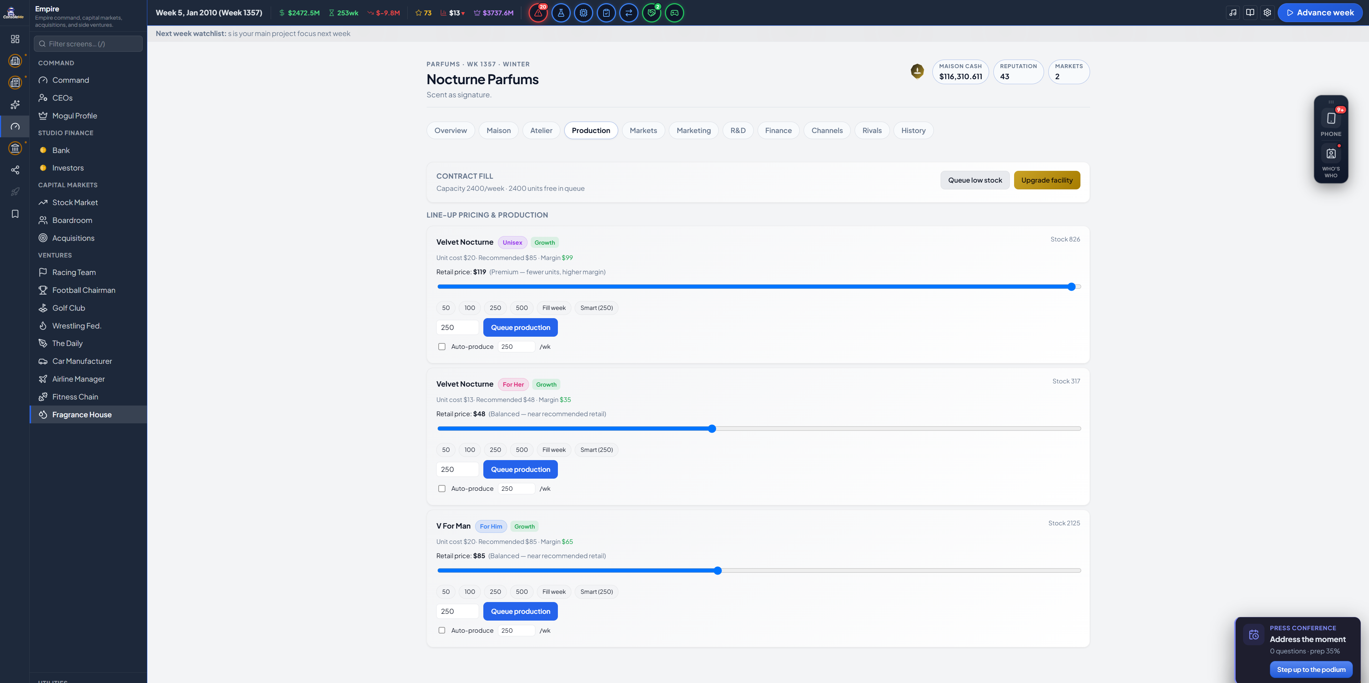
Task: Select Fill week preset for Velvet Nocturne For Her
Action: pos(554,450)
